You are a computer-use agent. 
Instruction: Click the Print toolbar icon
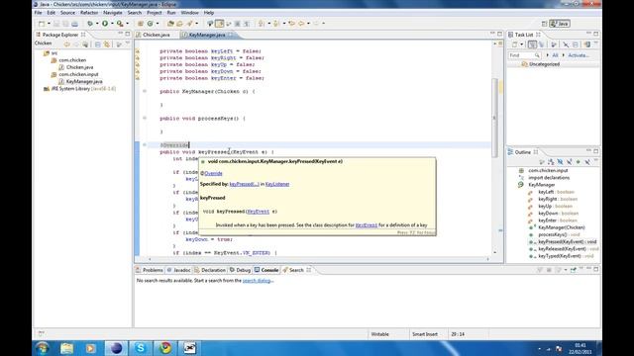(x=74, y=24)
